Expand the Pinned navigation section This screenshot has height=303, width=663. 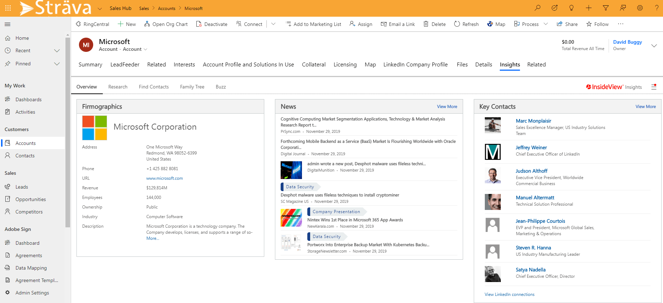pyautogui.click(x=57, y=64)
